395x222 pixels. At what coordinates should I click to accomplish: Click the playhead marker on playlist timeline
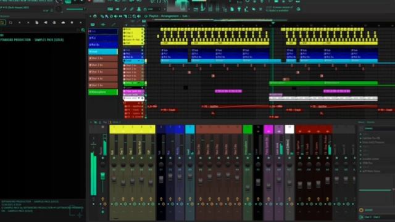[273, 23]
